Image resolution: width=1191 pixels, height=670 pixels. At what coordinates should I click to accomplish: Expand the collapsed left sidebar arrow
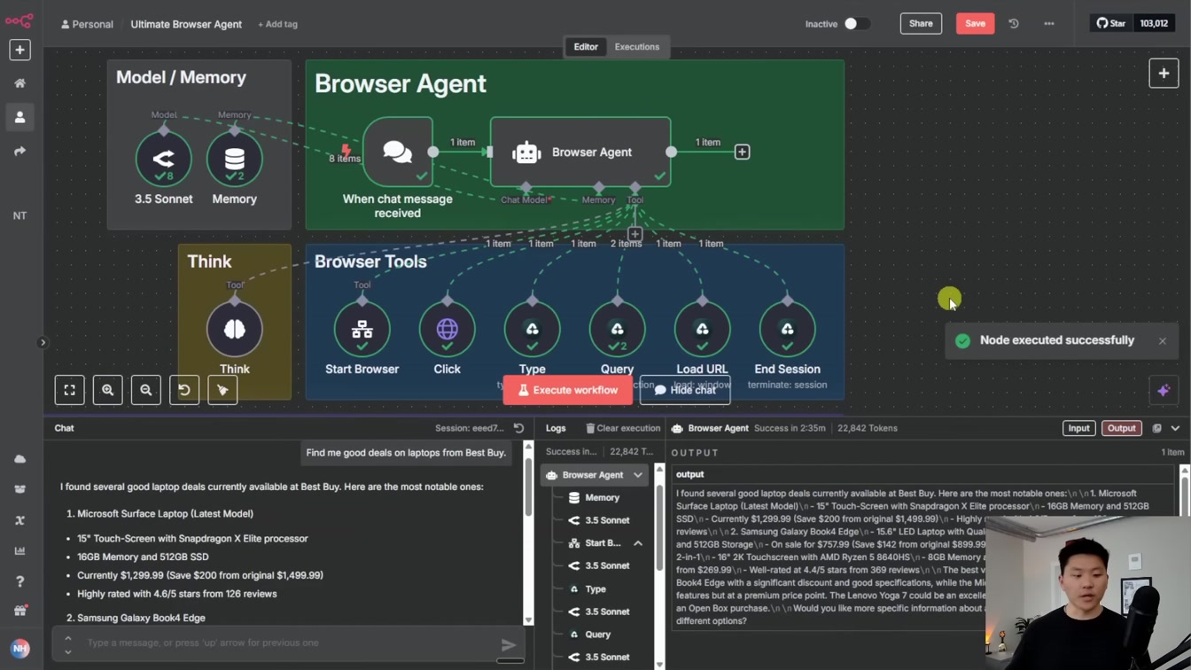click(x=43, y=342)
